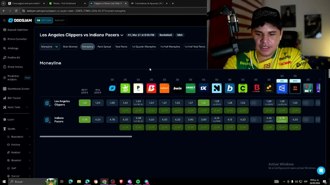Screen dimensions: 330x185
Task: Click the drag handle above the Unibet column
Action: pyautogui.click(x=191, y=80)
